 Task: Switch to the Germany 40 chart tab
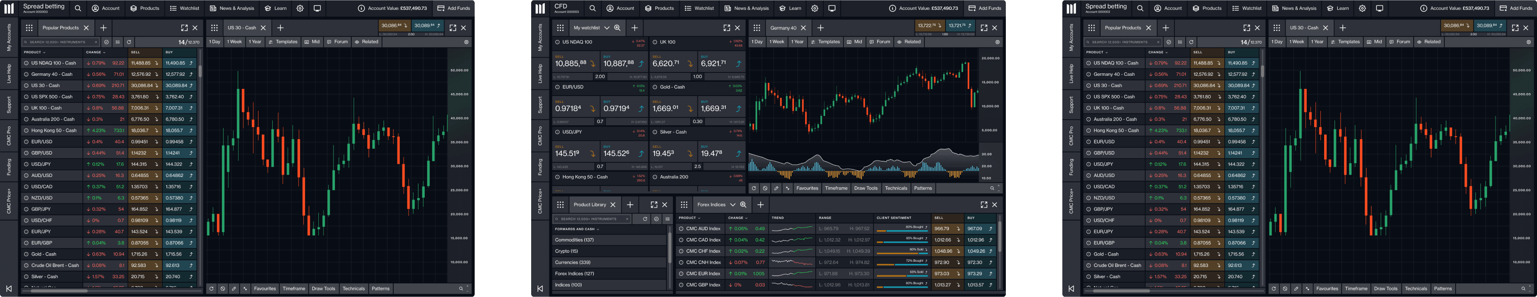[x=783, y=28]
